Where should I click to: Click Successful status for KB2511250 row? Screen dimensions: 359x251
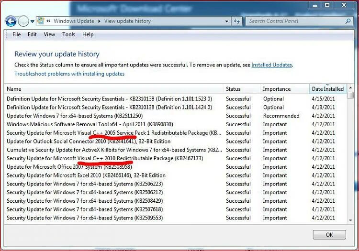[238, 116]
